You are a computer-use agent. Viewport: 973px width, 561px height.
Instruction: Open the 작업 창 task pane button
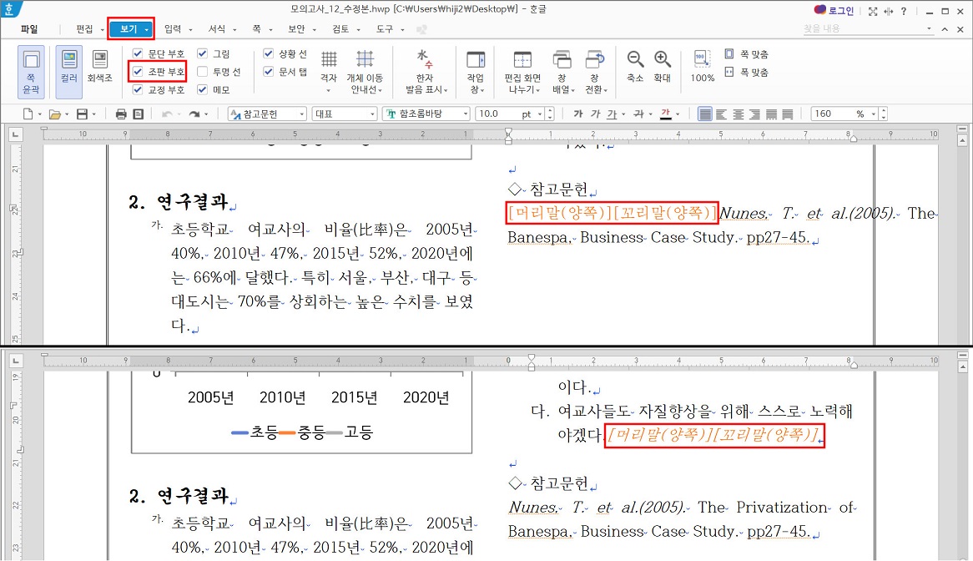pos(476,71)
